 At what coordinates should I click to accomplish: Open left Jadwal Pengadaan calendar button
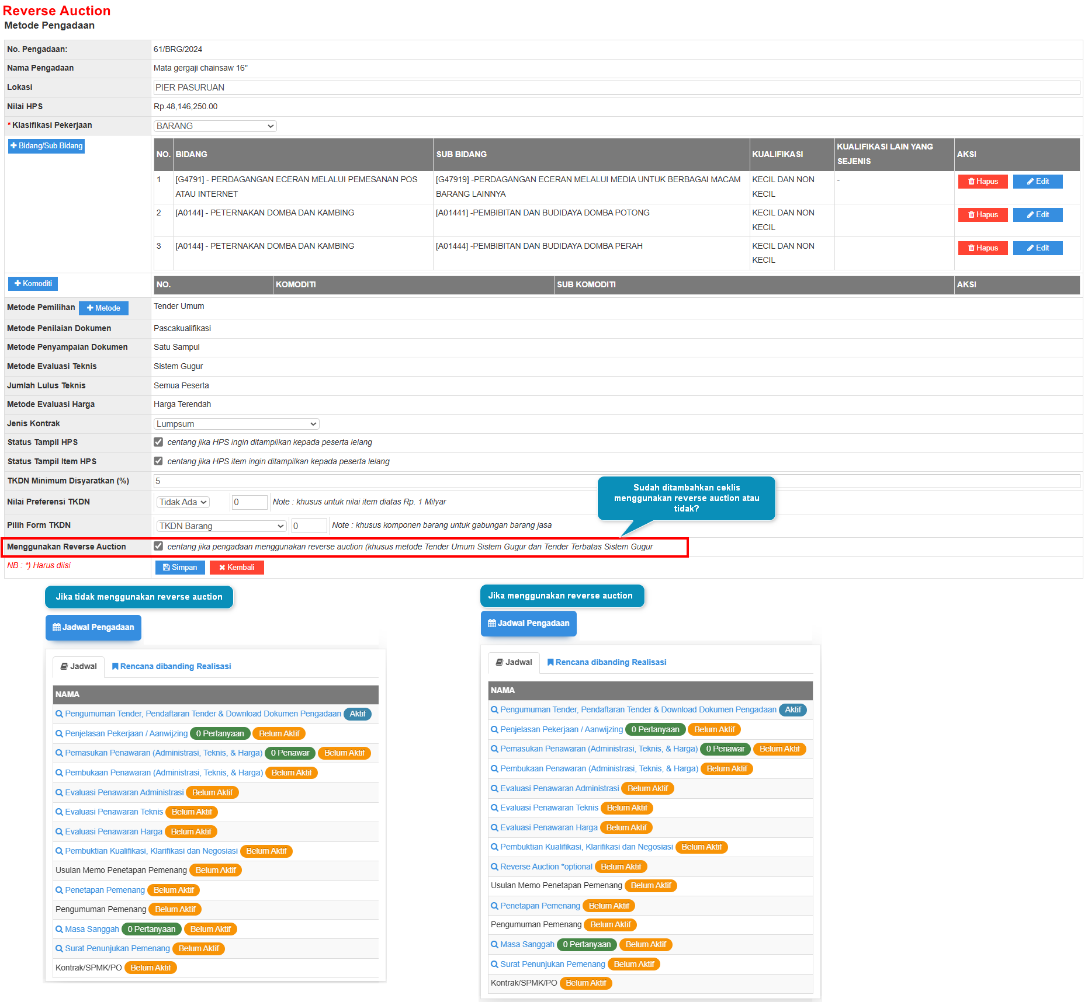pyautogui.click(x=93, y=628)
